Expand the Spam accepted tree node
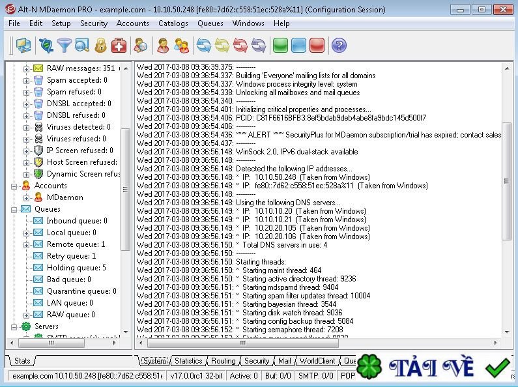This screenshot has width=518, height=387. (26, 81)
